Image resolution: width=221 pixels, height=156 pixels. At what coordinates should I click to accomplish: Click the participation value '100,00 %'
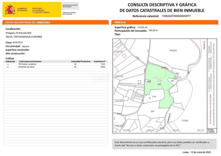click(153, 30)
